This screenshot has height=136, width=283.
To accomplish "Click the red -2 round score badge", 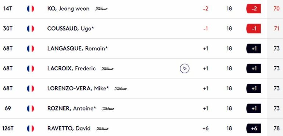I will [x=254, y=9].
